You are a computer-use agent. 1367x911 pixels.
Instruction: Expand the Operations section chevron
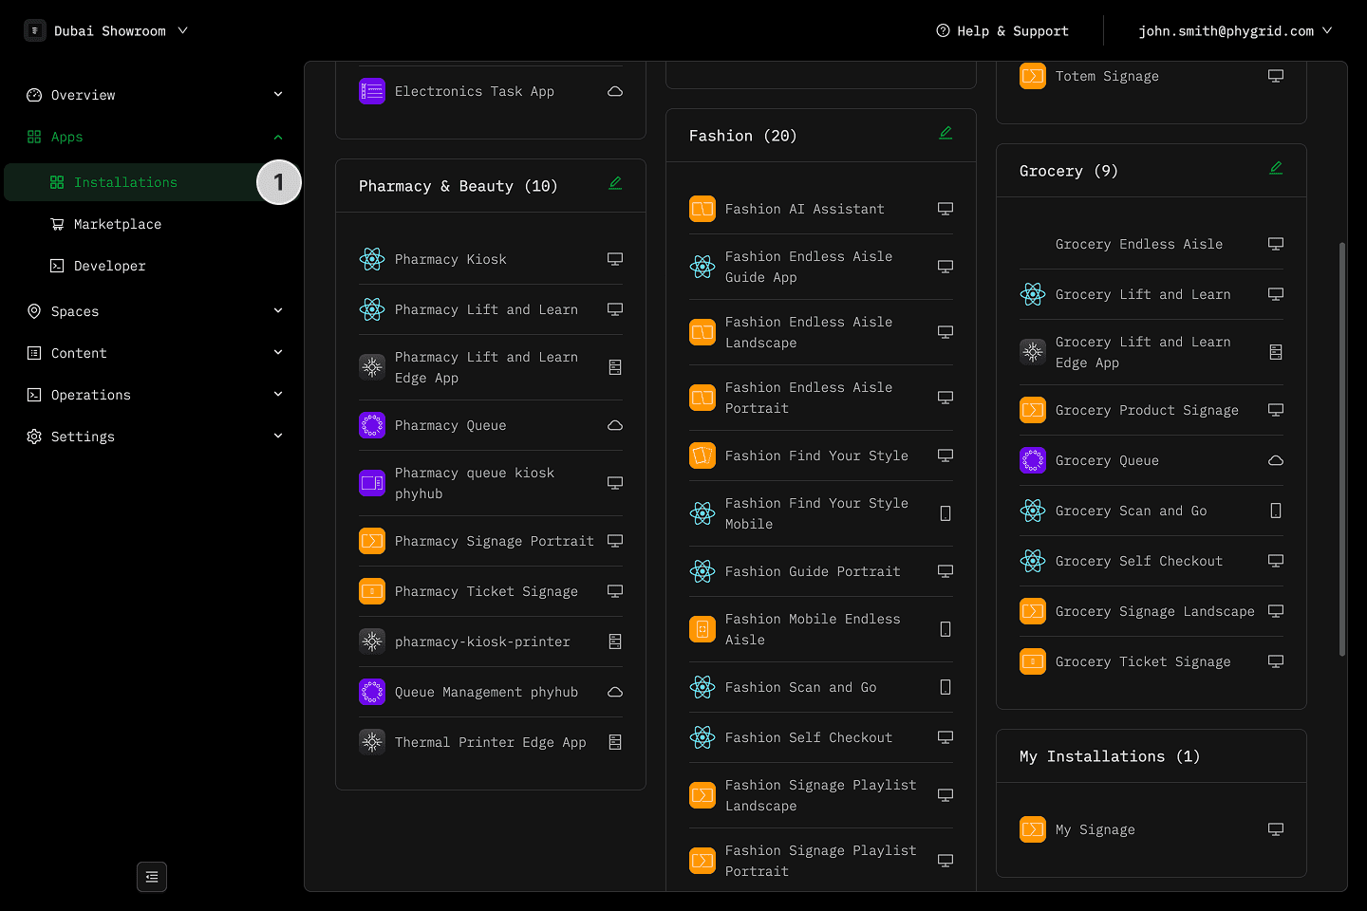[278, 395]
